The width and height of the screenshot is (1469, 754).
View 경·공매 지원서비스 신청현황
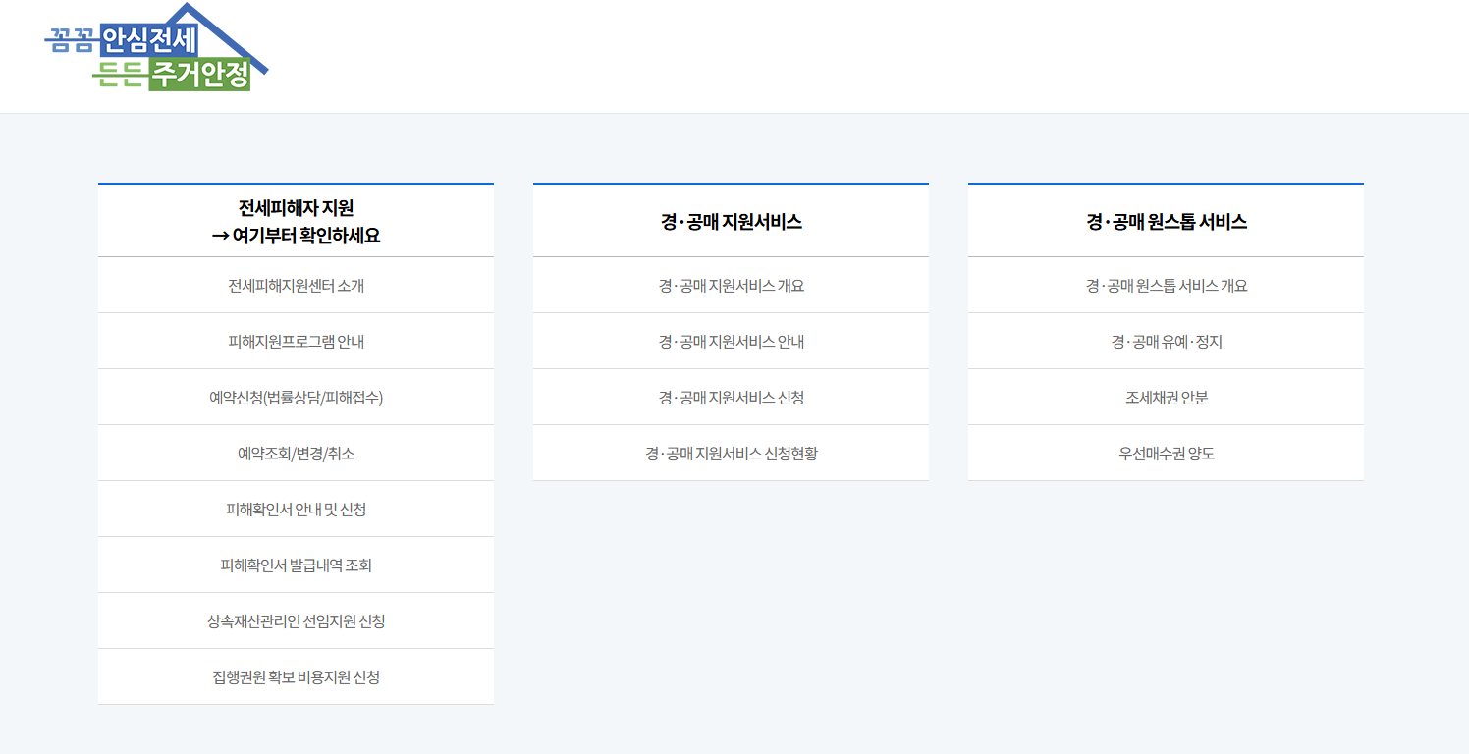[731, 453]
